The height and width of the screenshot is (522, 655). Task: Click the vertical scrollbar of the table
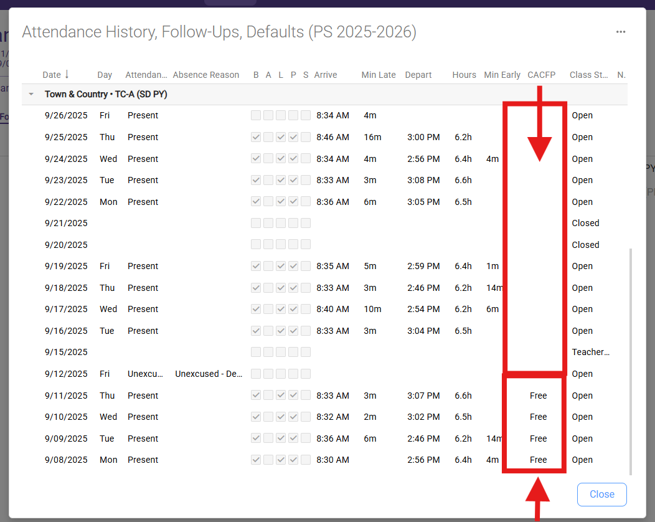click(630, 361)
